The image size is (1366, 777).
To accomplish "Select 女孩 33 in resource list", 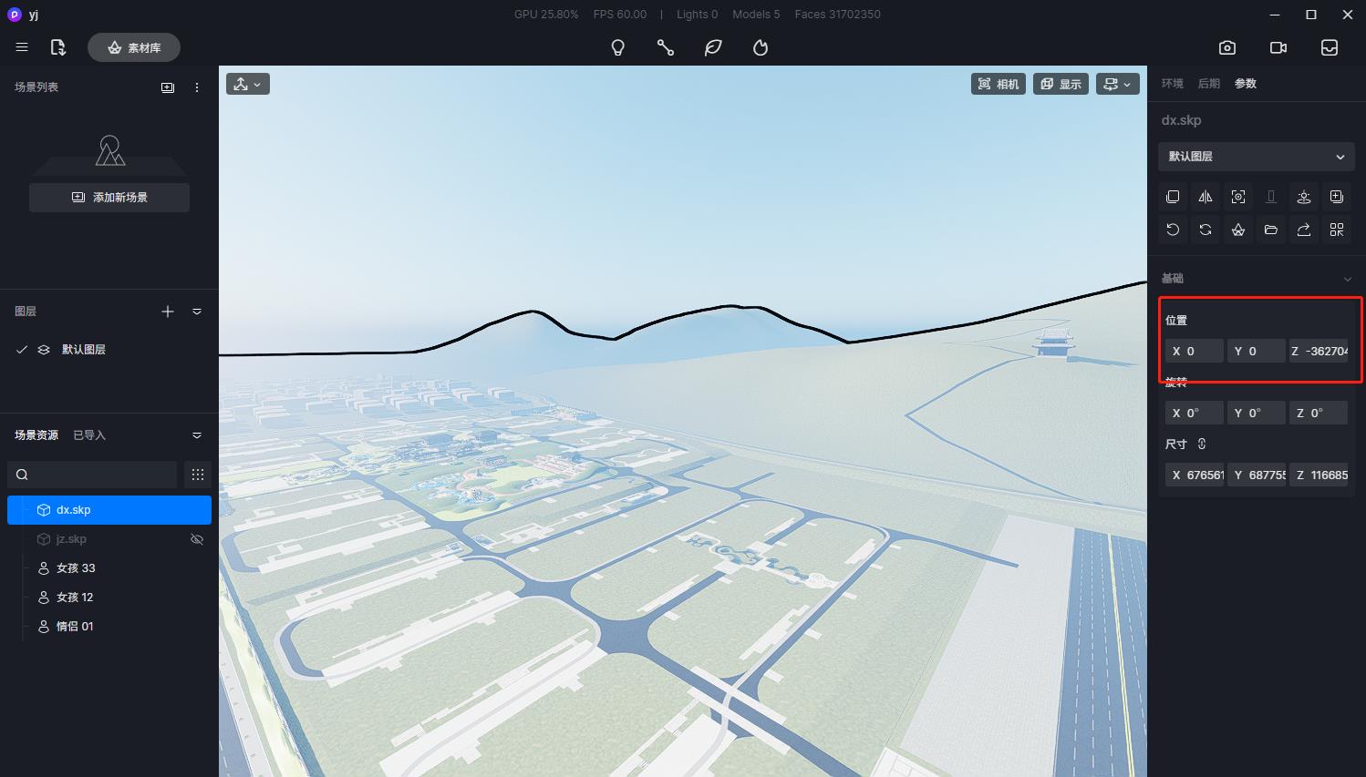I will pyautogui.click(x=109, y=568).
